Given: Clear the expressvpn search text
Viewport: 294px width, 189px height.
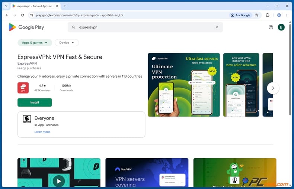Looking at the screenshot, I should click(x=217, y=27).
